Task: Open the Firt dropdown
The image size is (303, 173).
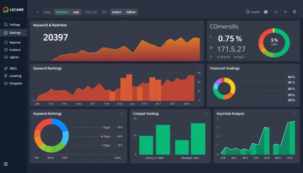Action: (x=104, y=12)
